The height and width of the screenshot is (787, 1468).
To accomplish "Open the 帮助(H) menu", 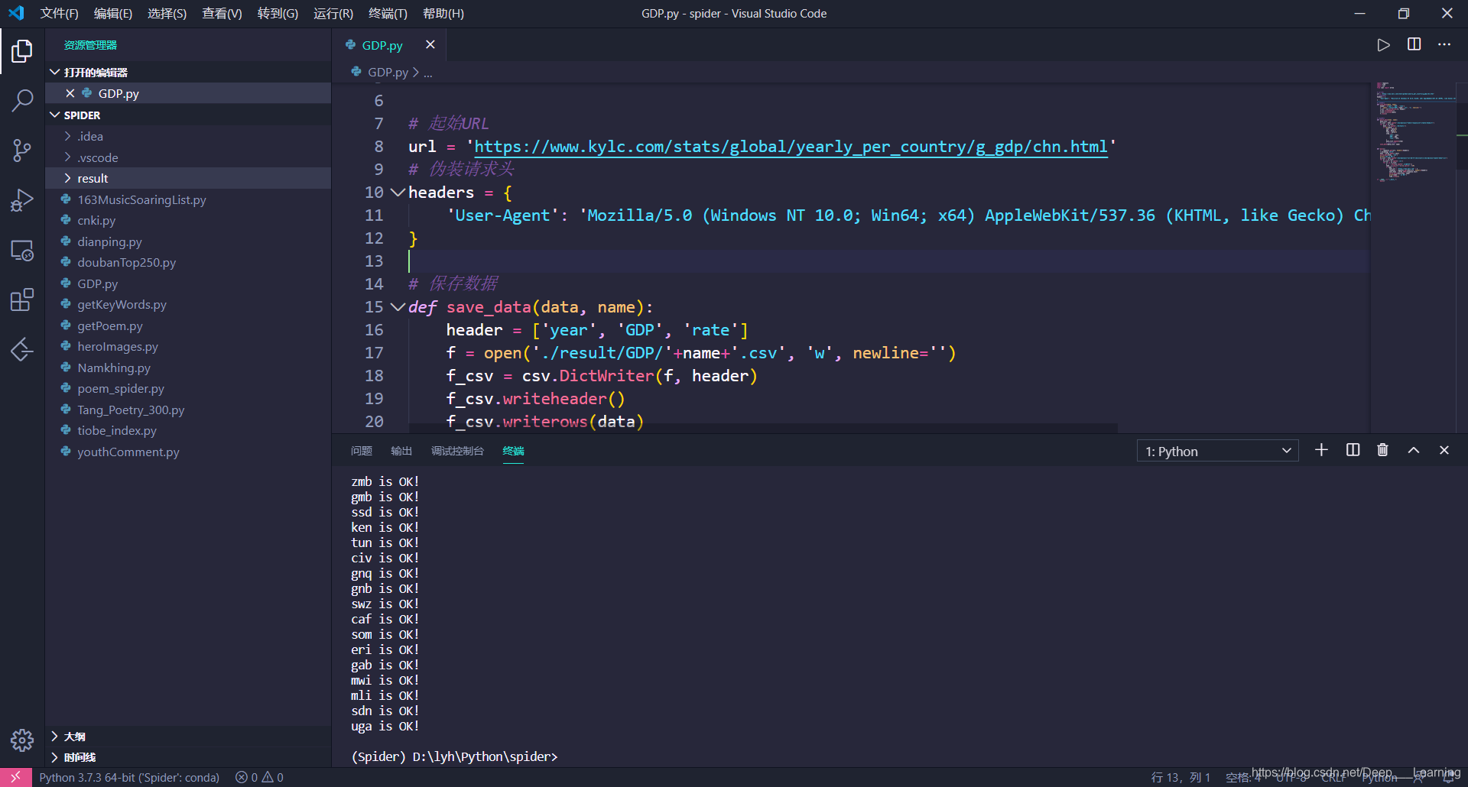I will coord(443,13).
